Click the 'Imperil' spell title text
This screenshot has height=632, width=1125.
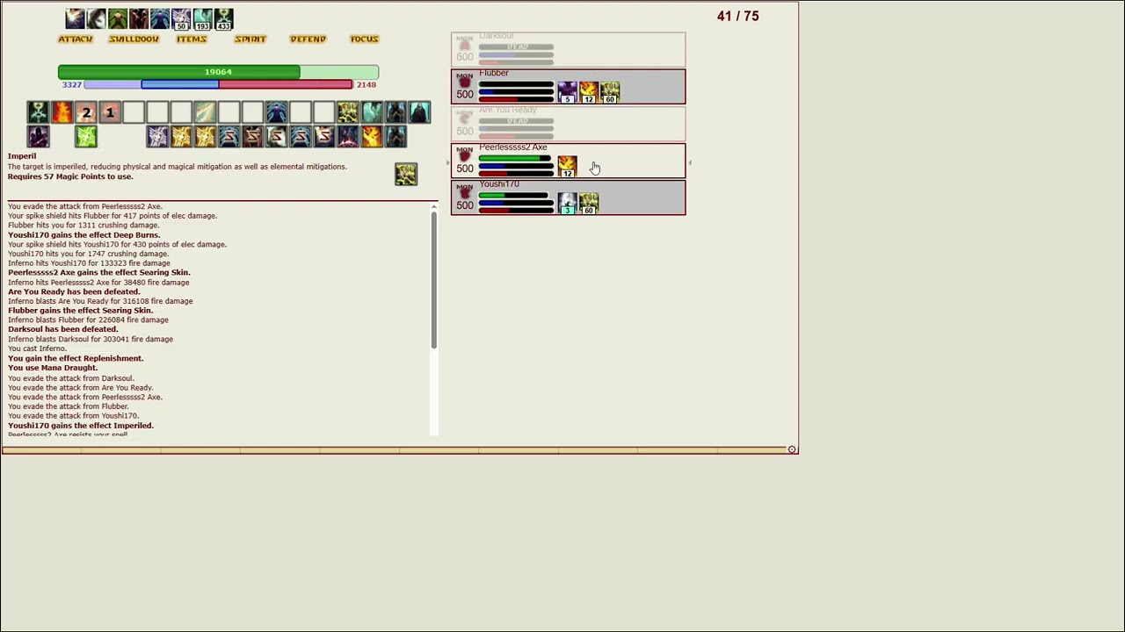pos(22,156)
